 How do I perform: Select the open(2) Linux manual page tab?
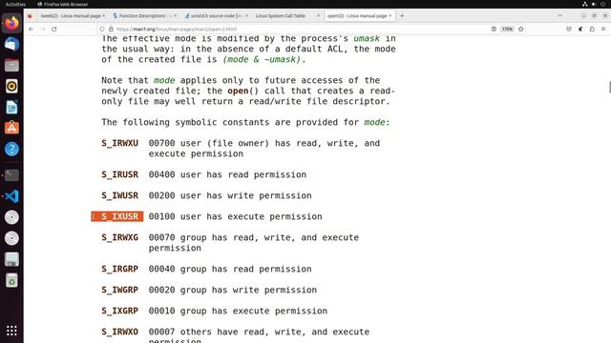click(357, 16)
